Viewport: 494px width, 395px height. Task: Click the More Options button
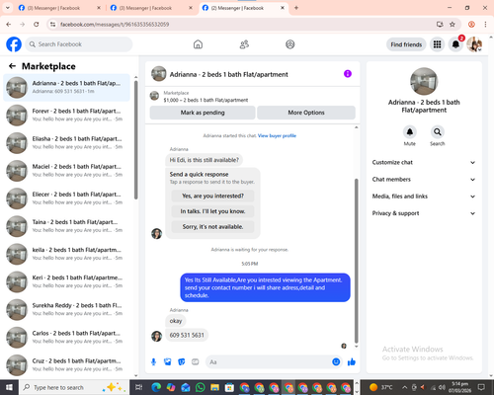coord(306,113)
